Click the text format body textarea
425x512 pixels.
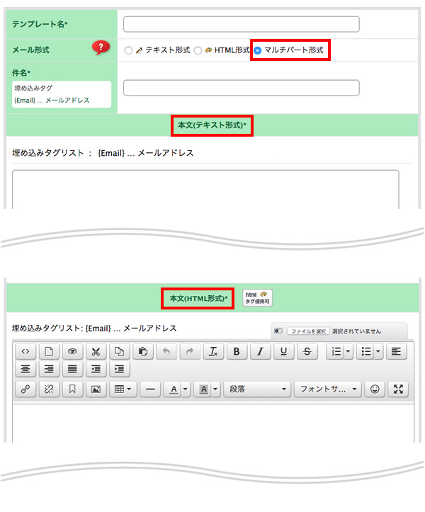[205, 189]
